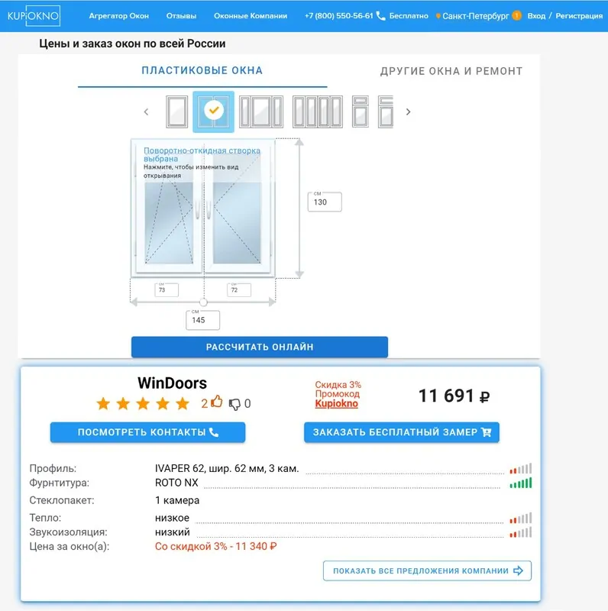Viewport: 608px width, 611px height.
Task: Click profile IVAPER 62 rating bars
Action: pos(521,469)
